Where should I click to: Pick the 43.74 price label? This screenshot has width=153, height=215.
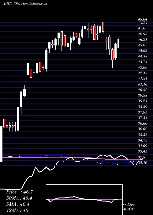pos(142,62)
